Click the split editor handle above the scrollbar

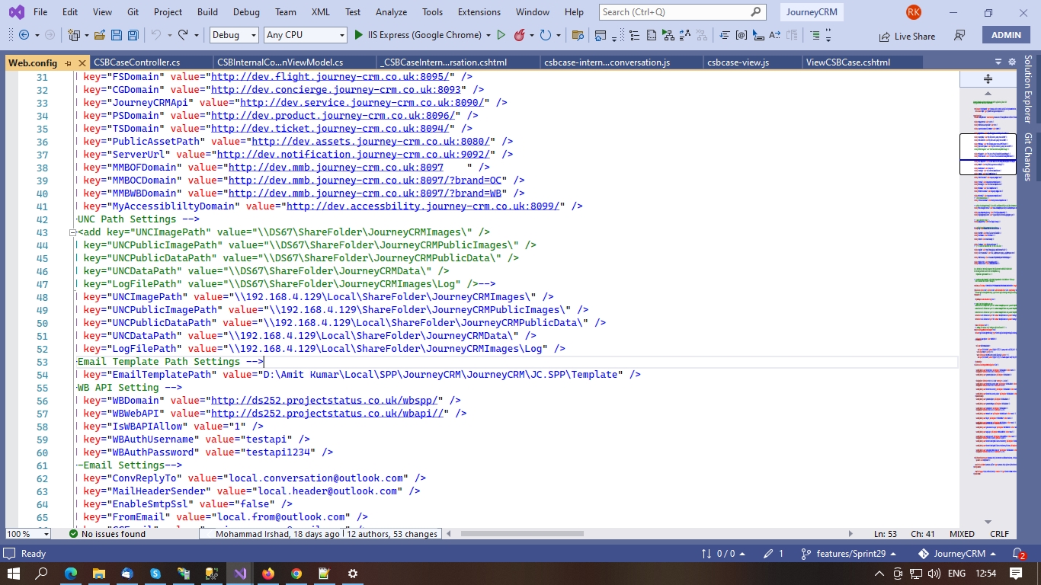[x=988, y=78]
